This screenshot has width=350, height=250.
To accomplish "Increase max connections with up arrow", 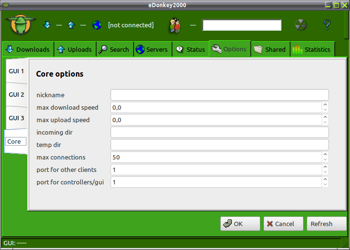I will pyautogui.click(x=325, y=155).
